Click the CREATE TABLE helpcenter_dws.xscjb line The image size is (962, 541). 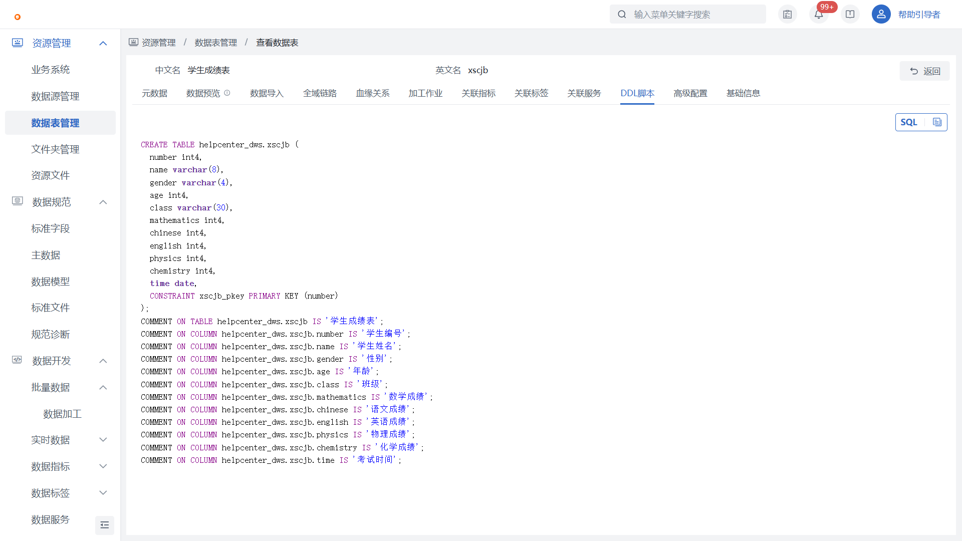click(219, 145)
